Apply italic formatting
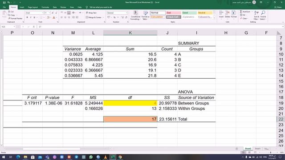 tap(31, 17)
